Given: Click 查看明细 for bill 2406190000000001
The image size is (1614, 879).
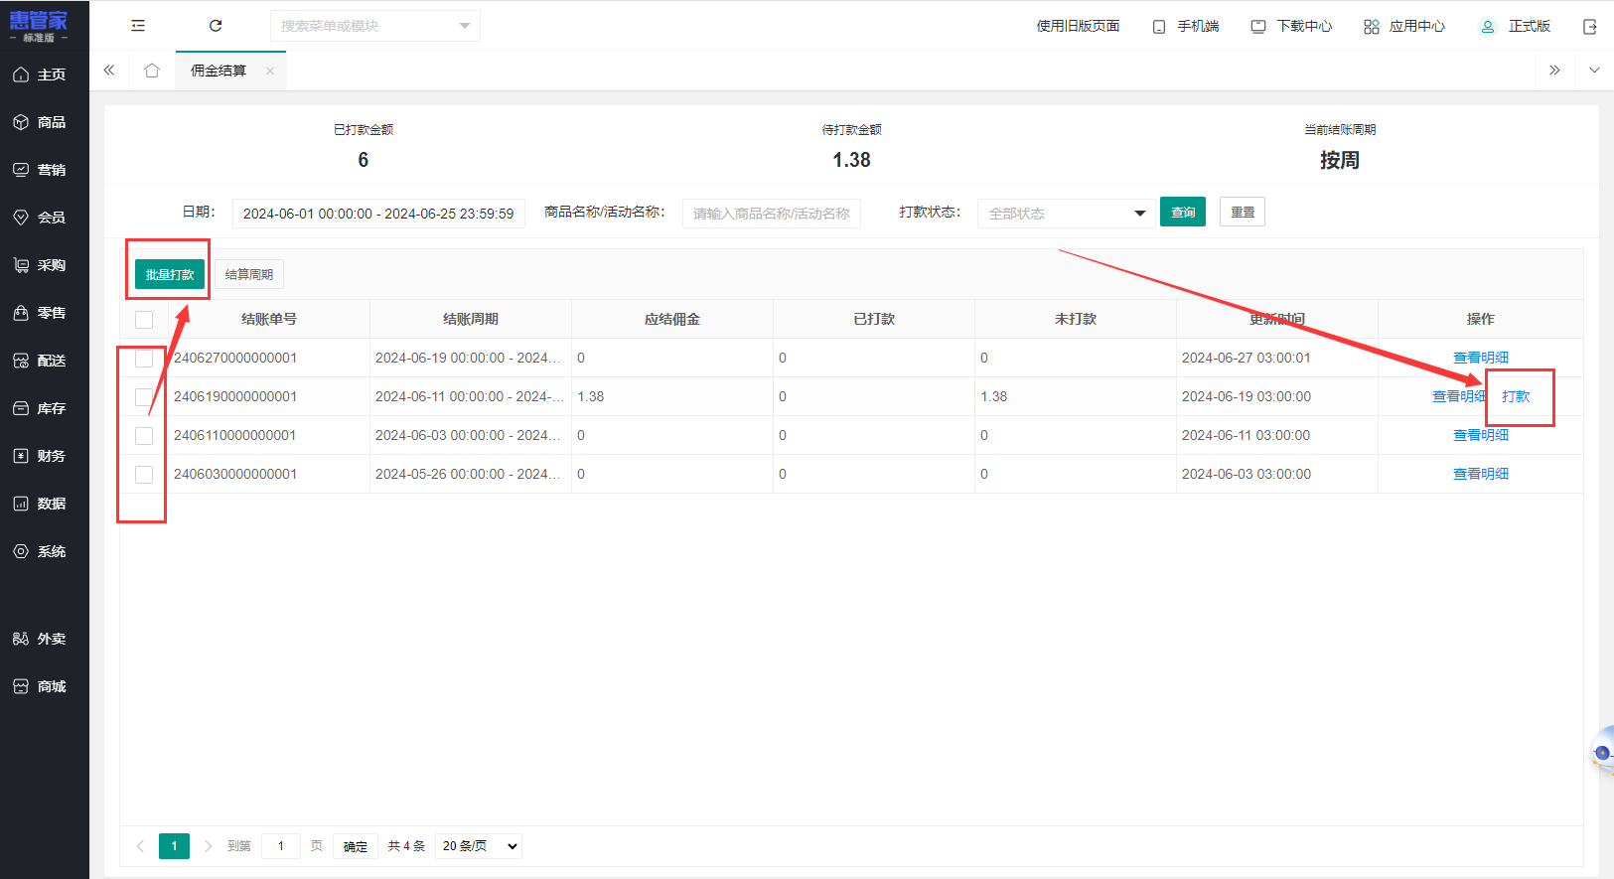Looking at the screenshot, I should (1459, 396).
